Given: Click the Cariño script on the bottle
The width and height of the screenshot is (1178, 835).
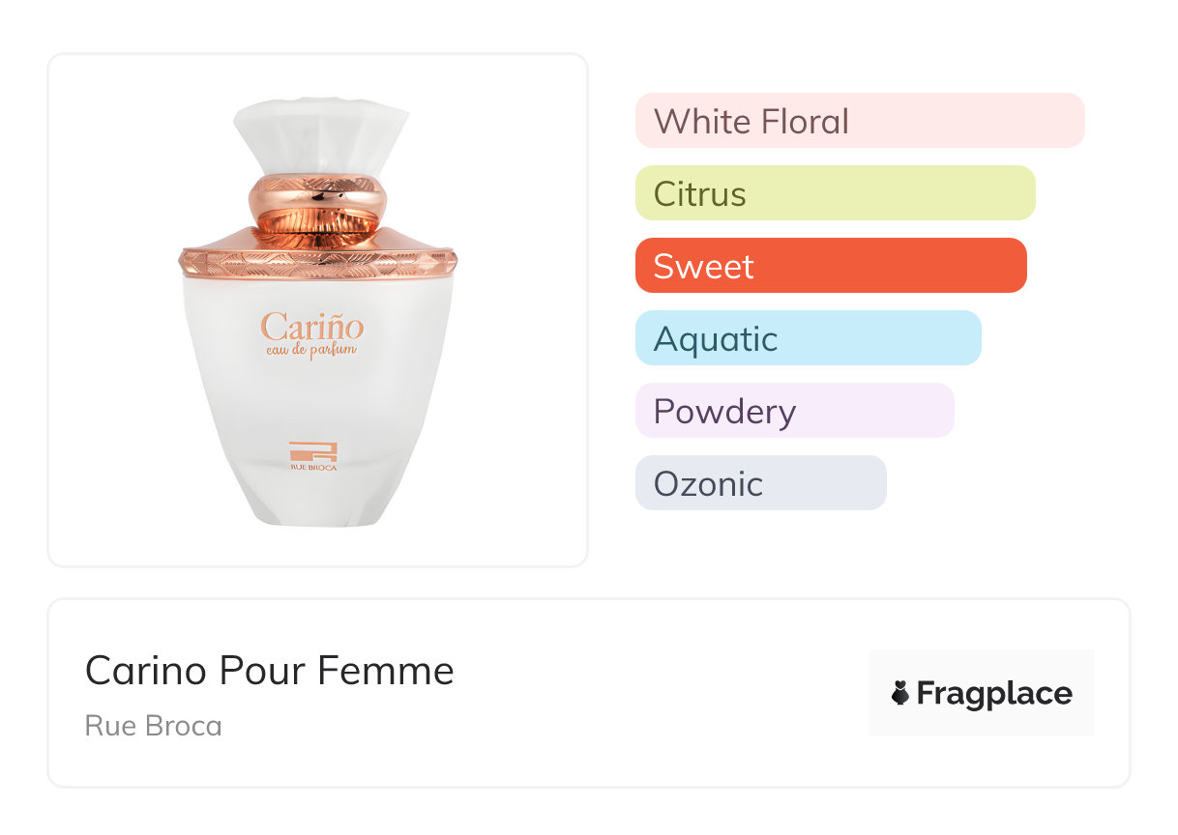Looking at the screenshot, I should tap(311, 325).
